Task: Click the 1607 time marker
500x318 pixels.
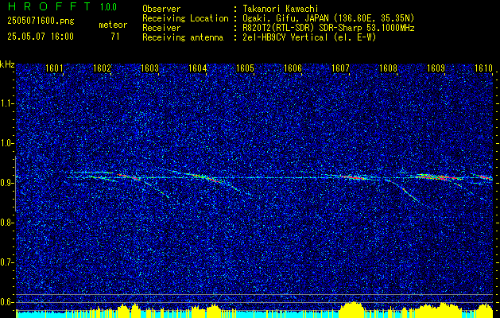Action: point(340,68)
